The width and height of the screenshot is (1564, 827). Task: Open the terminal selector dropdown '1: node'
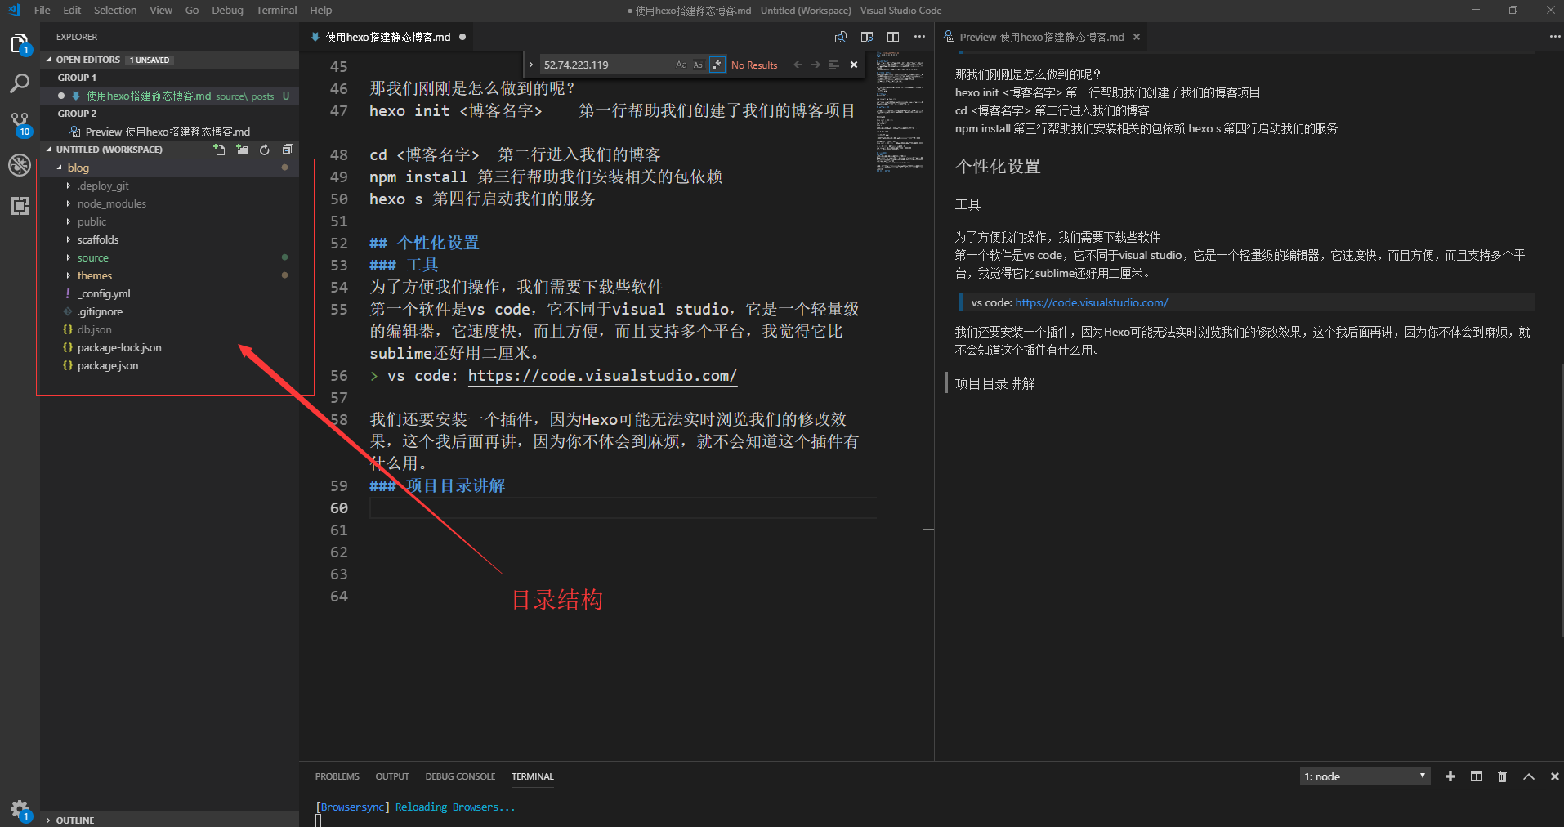tap(1364, 776)
